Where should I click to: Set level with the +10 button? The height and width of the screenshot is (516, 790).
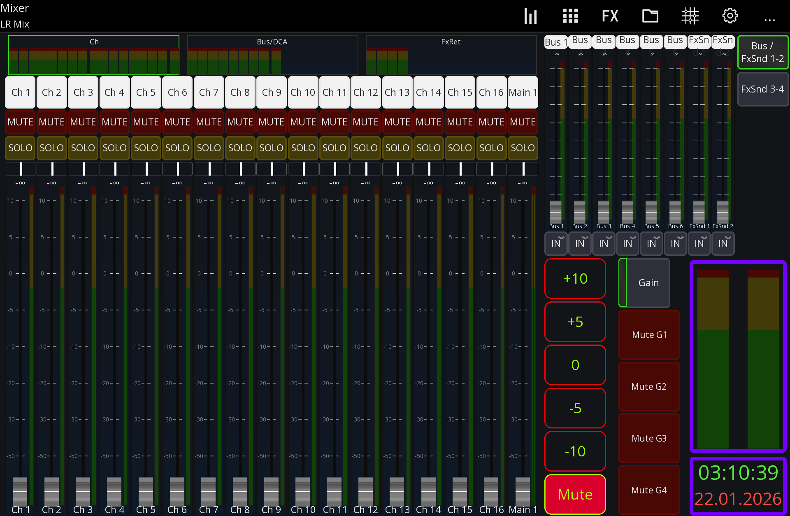tap(575, 279)
